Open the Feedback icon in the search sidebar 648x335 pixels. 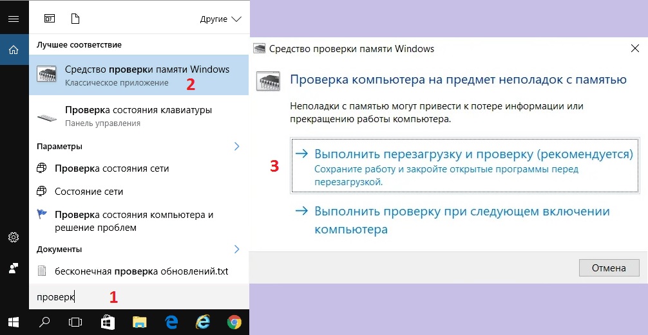coord(14,268)
